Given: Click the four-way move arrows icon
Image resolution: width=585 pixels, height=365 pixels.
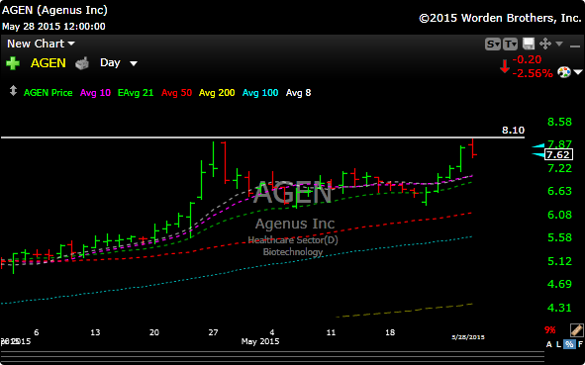Looking at the screenshot, I should click(x=545, y=44).
